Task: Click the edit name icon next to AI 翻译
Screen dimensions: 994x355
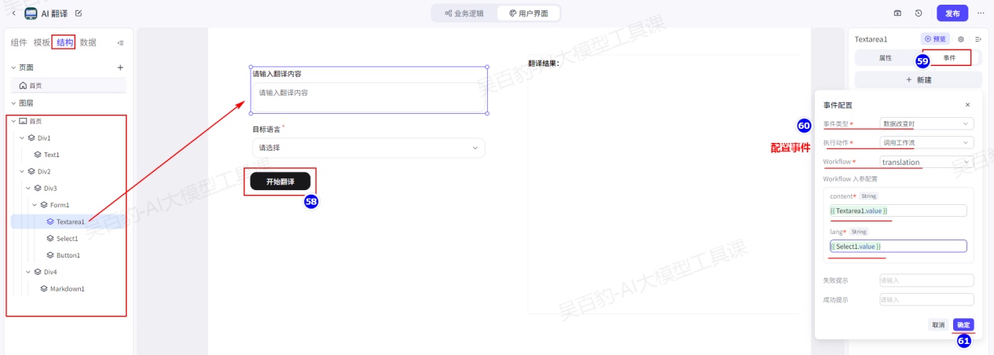Action: (x=79, y=13)
